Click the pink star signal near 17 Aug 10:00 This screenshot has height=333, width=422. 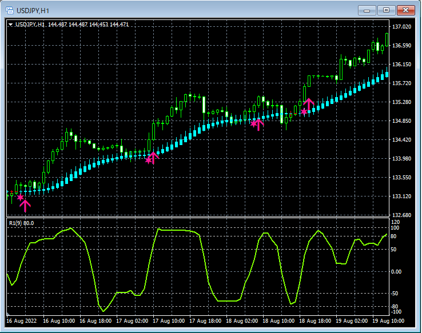(x=149, y=160)
